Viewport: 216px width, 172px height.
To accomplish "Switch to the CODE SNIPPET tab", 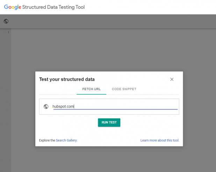I will (x=124, y=89).
